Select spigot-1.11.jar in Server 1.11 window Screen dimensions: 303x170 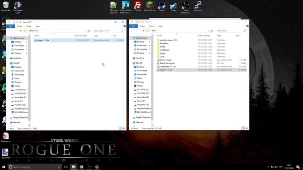(79, 40)
